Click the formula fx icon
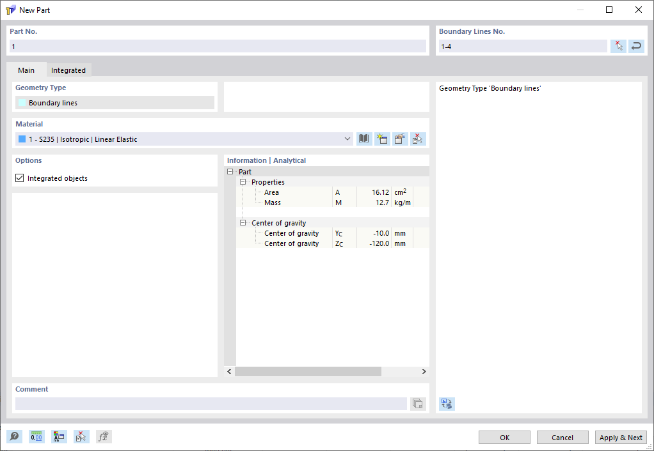The height and width of the screenshot is (451, 654). [x=104, y=436]
